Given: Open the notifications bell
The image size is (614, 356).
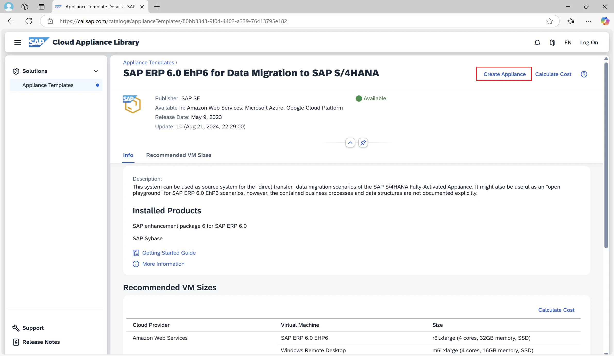Looking at the screenshot, I should point(537,43).
